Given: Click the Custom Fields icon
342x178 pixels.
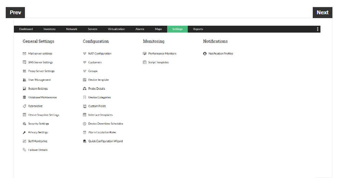Looking at the screenshot, I should (84, 106).
